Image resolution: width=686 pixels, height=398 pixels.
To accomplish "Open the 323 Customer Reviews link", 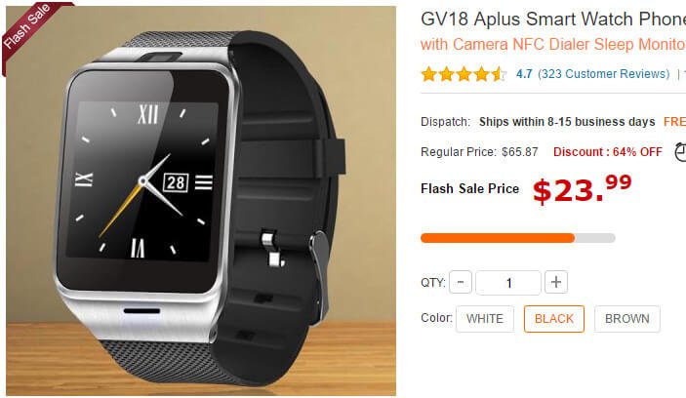I will click(604, 74).
